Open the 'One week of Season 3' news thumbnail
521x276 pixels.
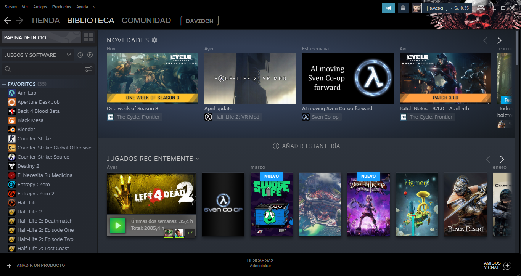pyautogui.click(x=153, y=78)
